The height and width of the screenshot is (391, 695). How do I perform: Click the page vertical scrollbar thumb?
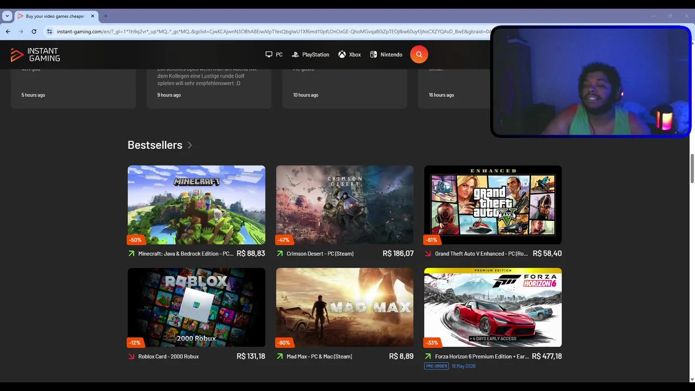click(692, 169)
